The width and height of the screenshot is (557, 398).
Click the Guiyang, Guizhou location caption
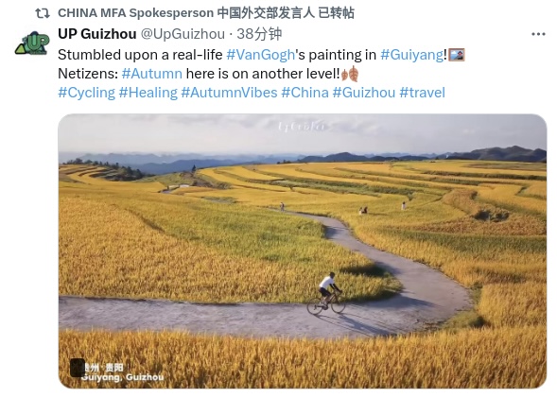pyautogui.click(x=122, y=377)
